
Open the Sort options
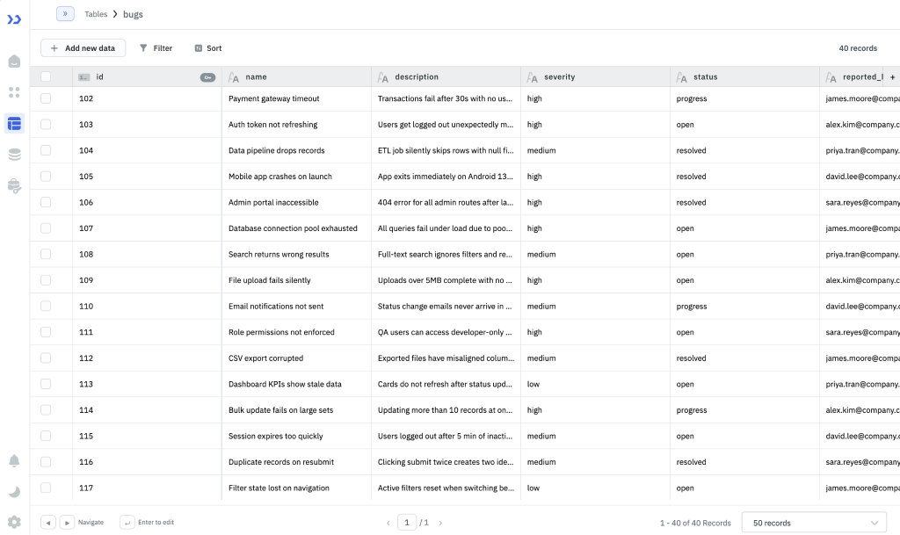[x=207, y=48]
